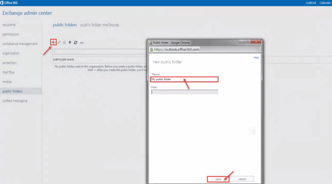Click the SUBFOLDER NAME column header

[x=63, y=60]
